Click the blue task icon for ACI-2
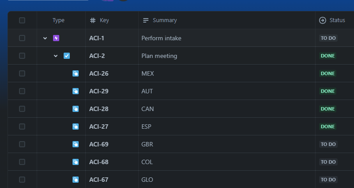Image resolution: width=354 pixels, height=188 pixels. pos(67,56)
